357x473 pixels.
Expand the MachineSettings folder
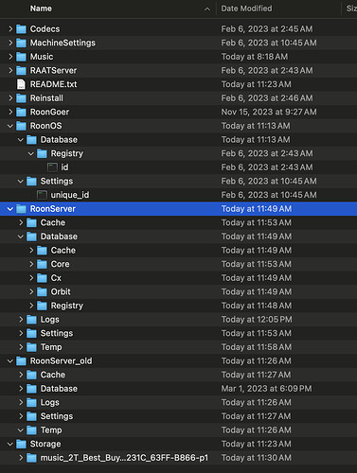[x=10, y=43]
